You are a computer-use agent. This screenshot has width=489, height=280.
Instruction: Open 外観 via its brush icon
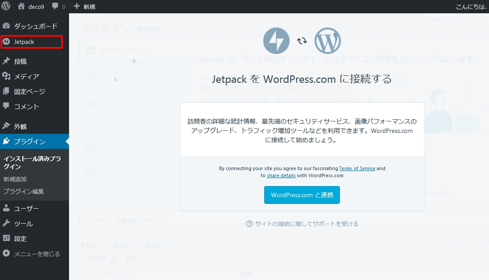click(7, 126)
